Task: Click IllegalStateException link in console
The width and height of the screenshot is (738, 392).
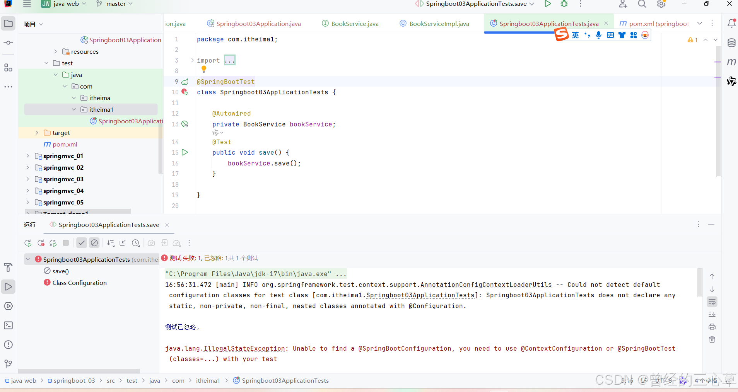Action: [x=244, y=348]
